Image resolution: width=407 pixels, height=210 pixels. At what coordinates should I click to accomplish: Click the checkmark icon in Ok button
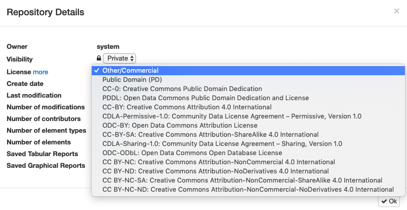click(x=384, y=201)
